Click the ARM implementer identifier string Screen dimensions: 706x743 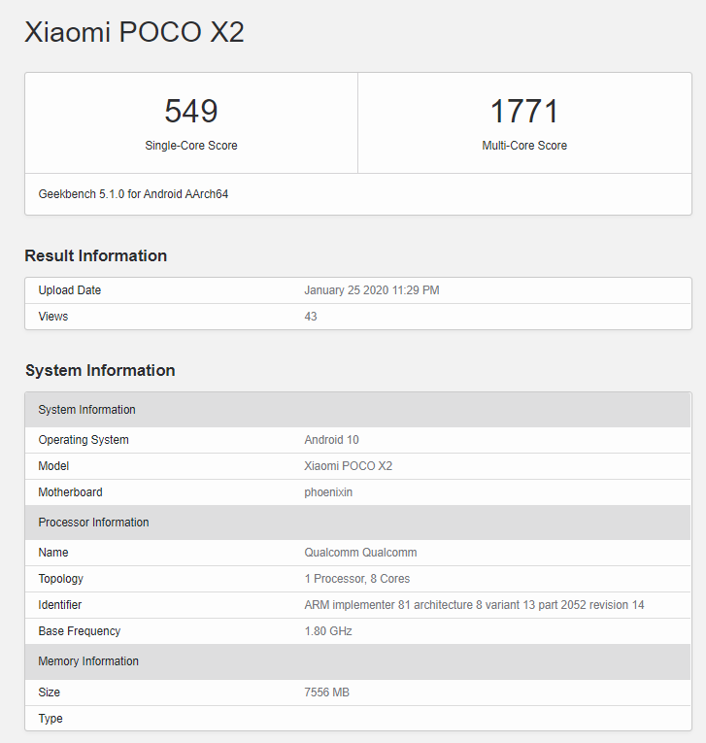[475, 605]
